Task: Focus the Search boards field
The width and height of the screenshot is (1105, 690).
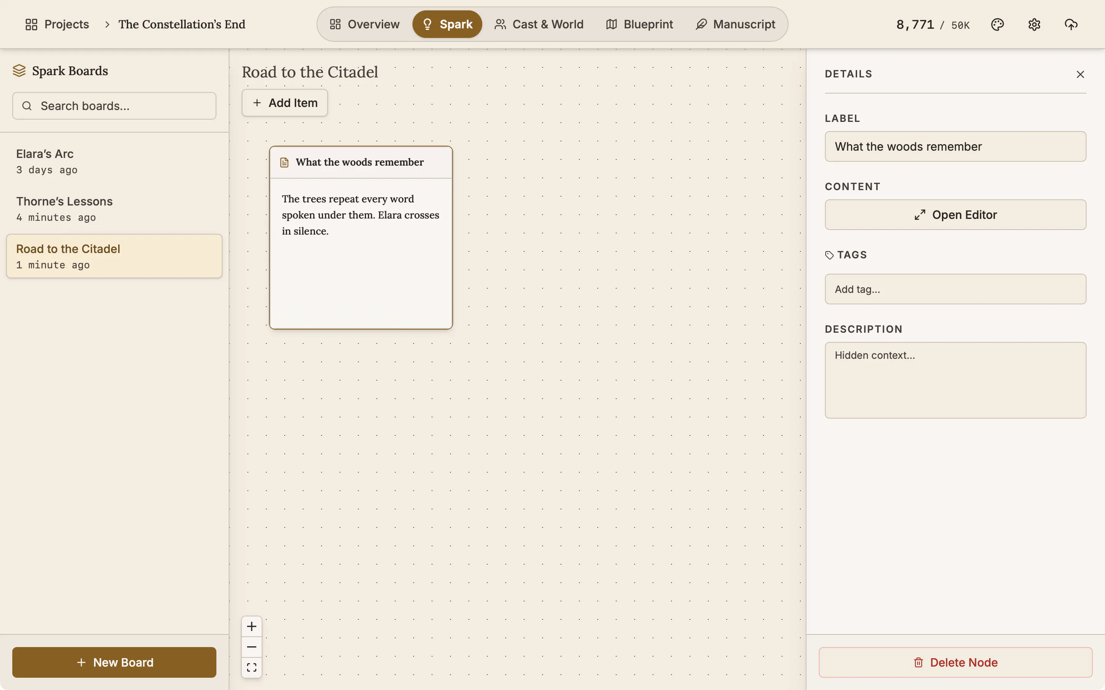Action: tap(114, 106)
